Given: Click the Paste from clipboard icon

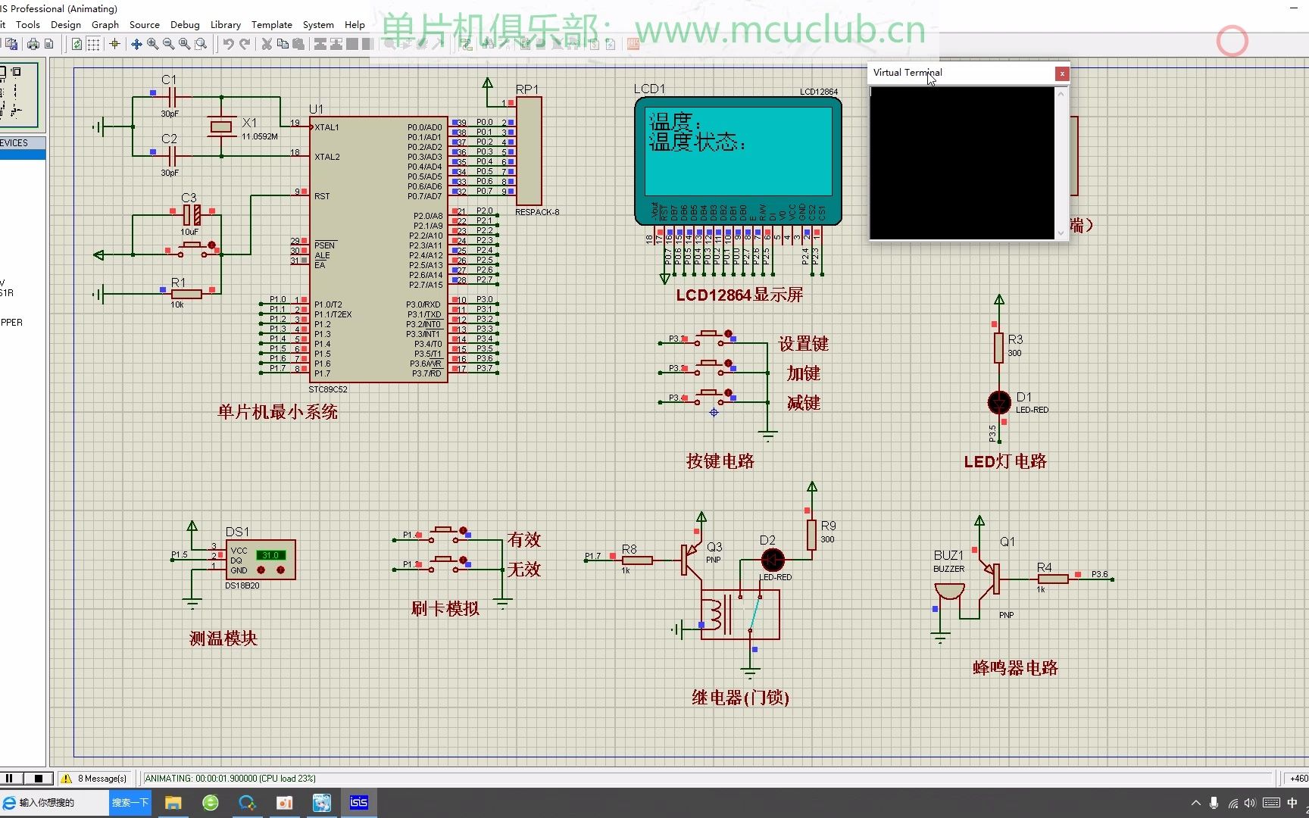Looking at the screenshot, I should point(298,44).
